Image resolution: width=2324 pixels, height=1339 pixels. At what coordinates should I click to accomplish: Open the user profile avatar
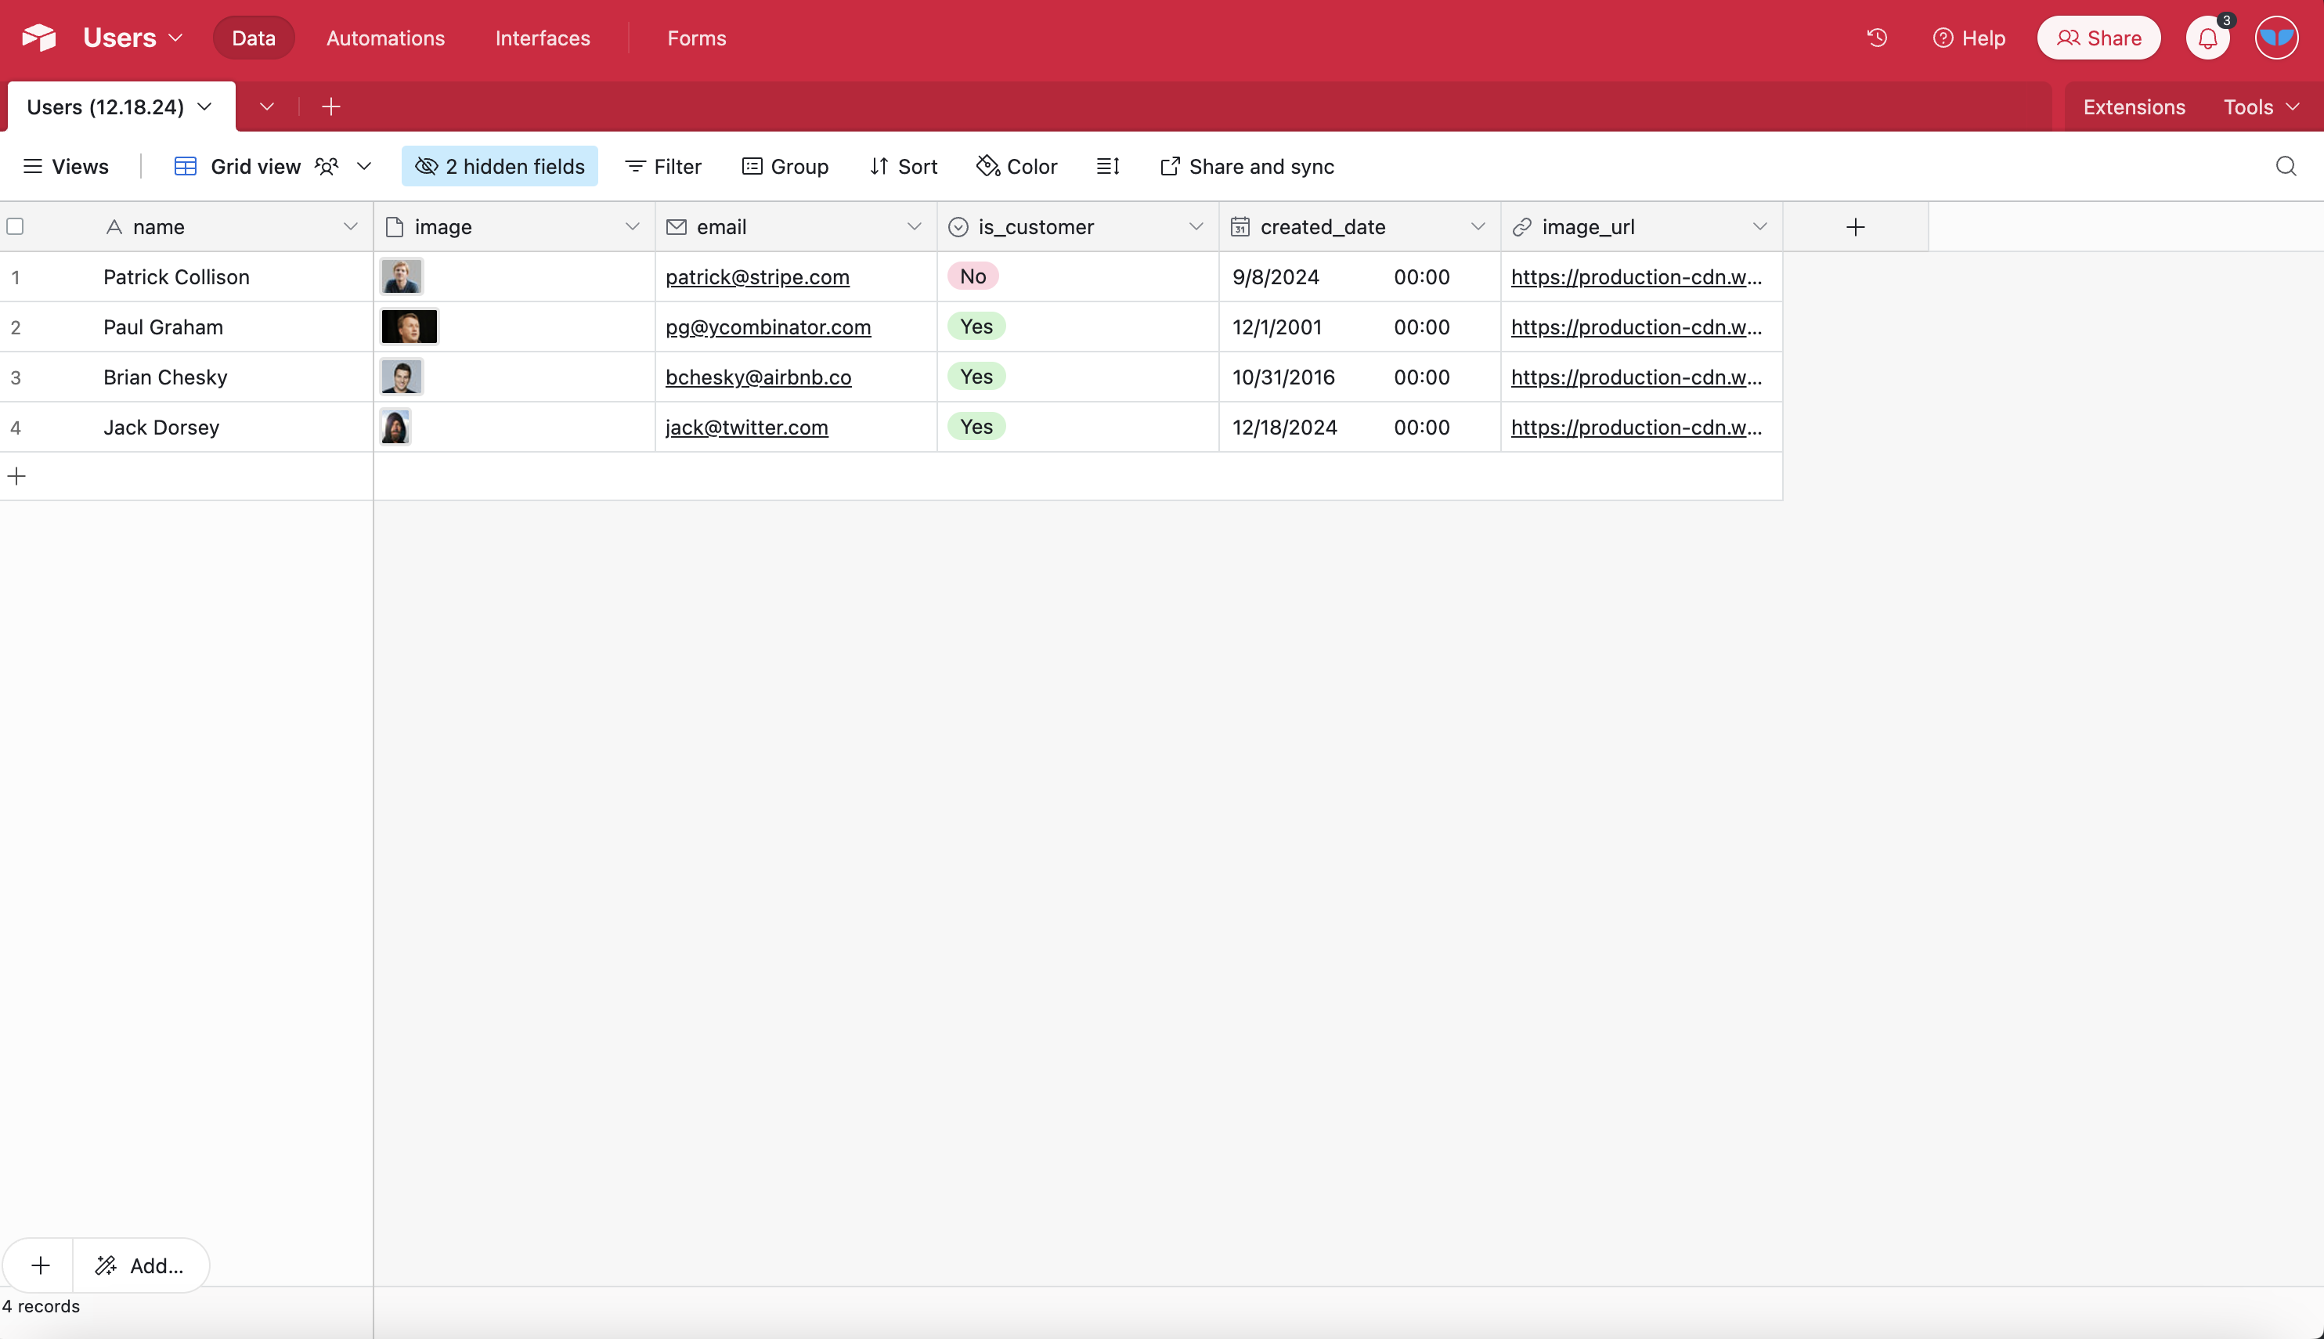tap(2276, 38)
